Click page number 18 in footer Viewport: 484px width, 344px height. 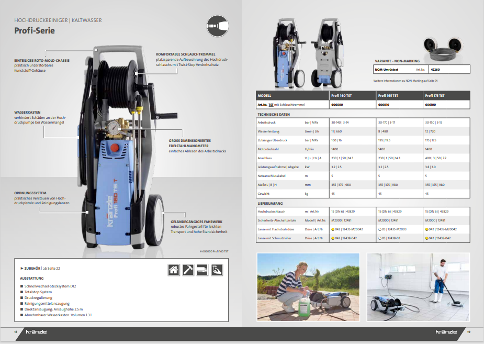coord(16,332)
